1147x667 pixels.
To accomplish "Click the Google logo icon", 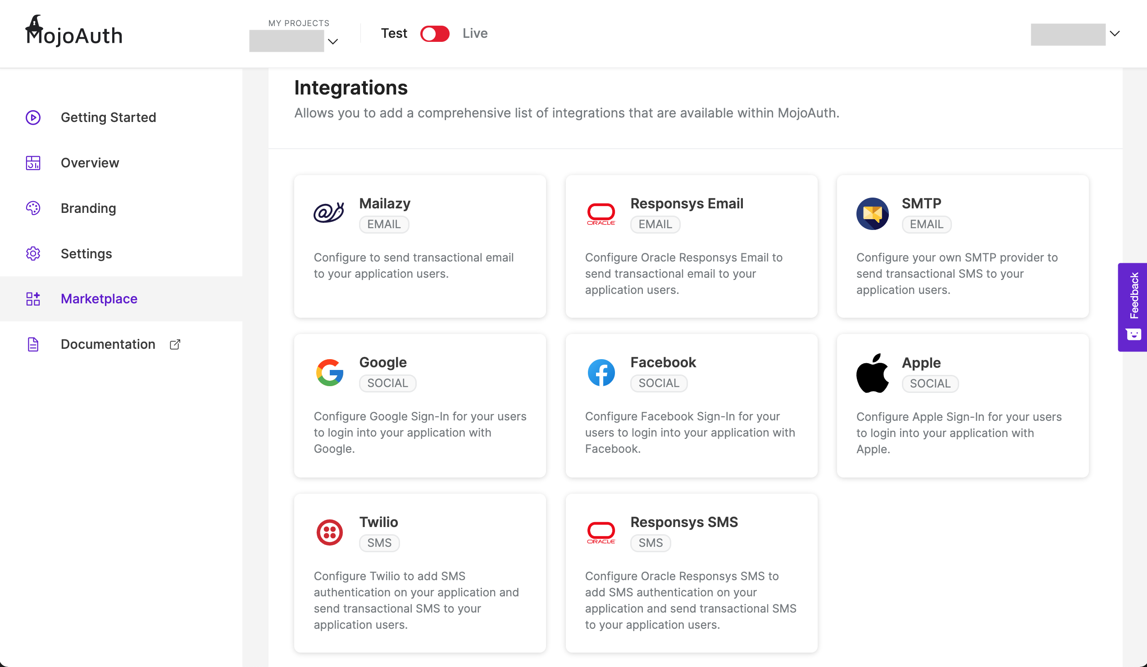I will tap(329, 372).
